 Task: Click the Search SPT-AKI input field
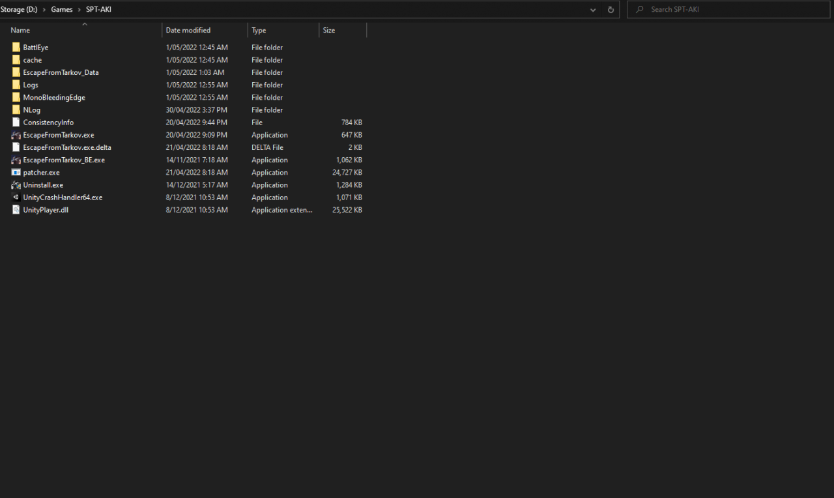(730, 10)
